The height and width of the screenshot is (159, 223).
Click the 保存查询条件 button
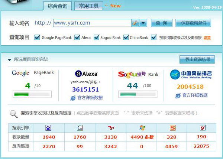tap(193, 23)
